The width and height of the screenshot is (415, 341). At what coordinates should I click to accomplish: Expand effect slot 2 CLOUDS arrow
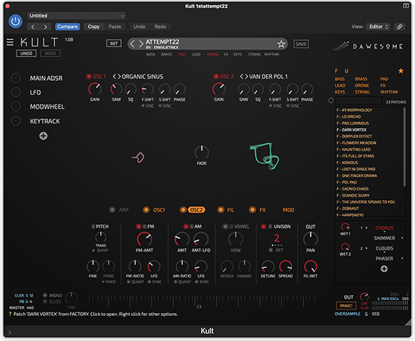click(x=366, y=248)
